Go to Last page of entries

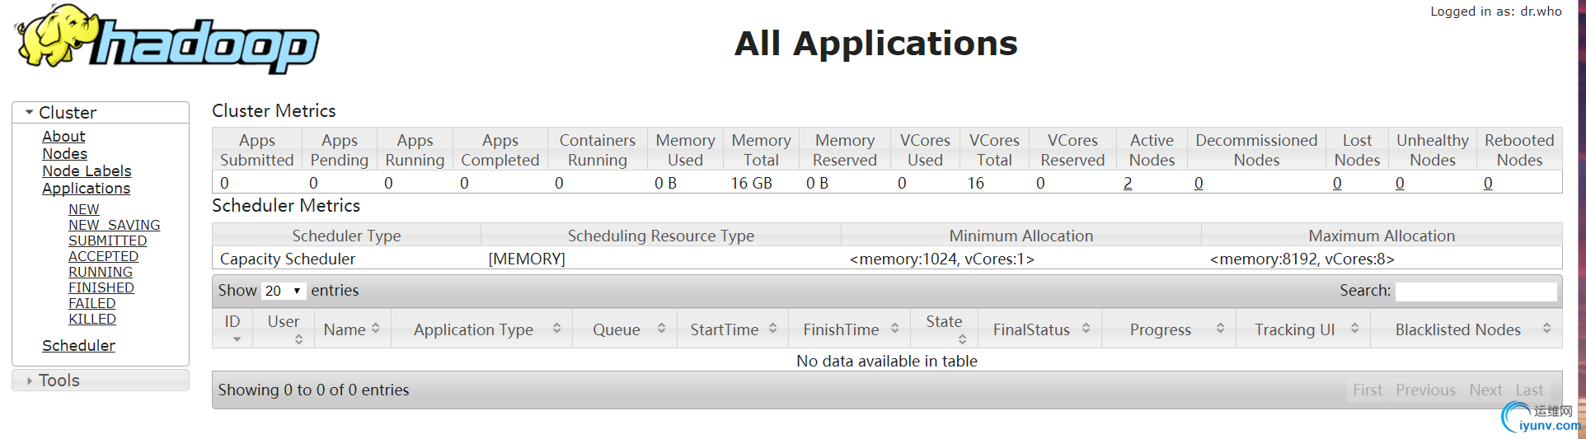(x=1529, y=390)
